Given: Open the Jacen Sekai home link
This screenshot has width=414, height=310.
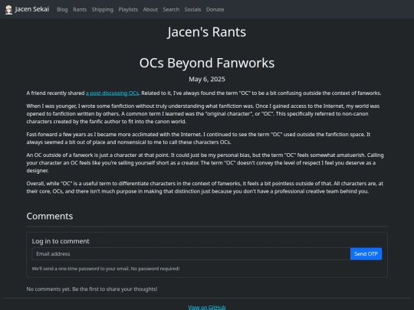Looking at the screenshot, I should tap(27, 9).
